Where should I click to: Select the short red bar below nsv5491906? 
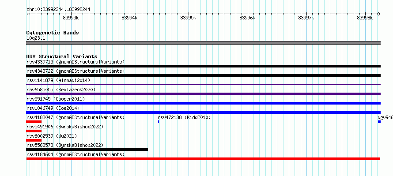(x=34, y=131)
